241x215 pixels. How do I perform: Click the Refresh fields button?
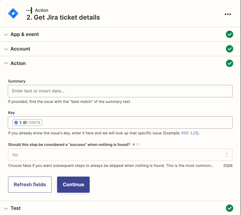[30, 184]
